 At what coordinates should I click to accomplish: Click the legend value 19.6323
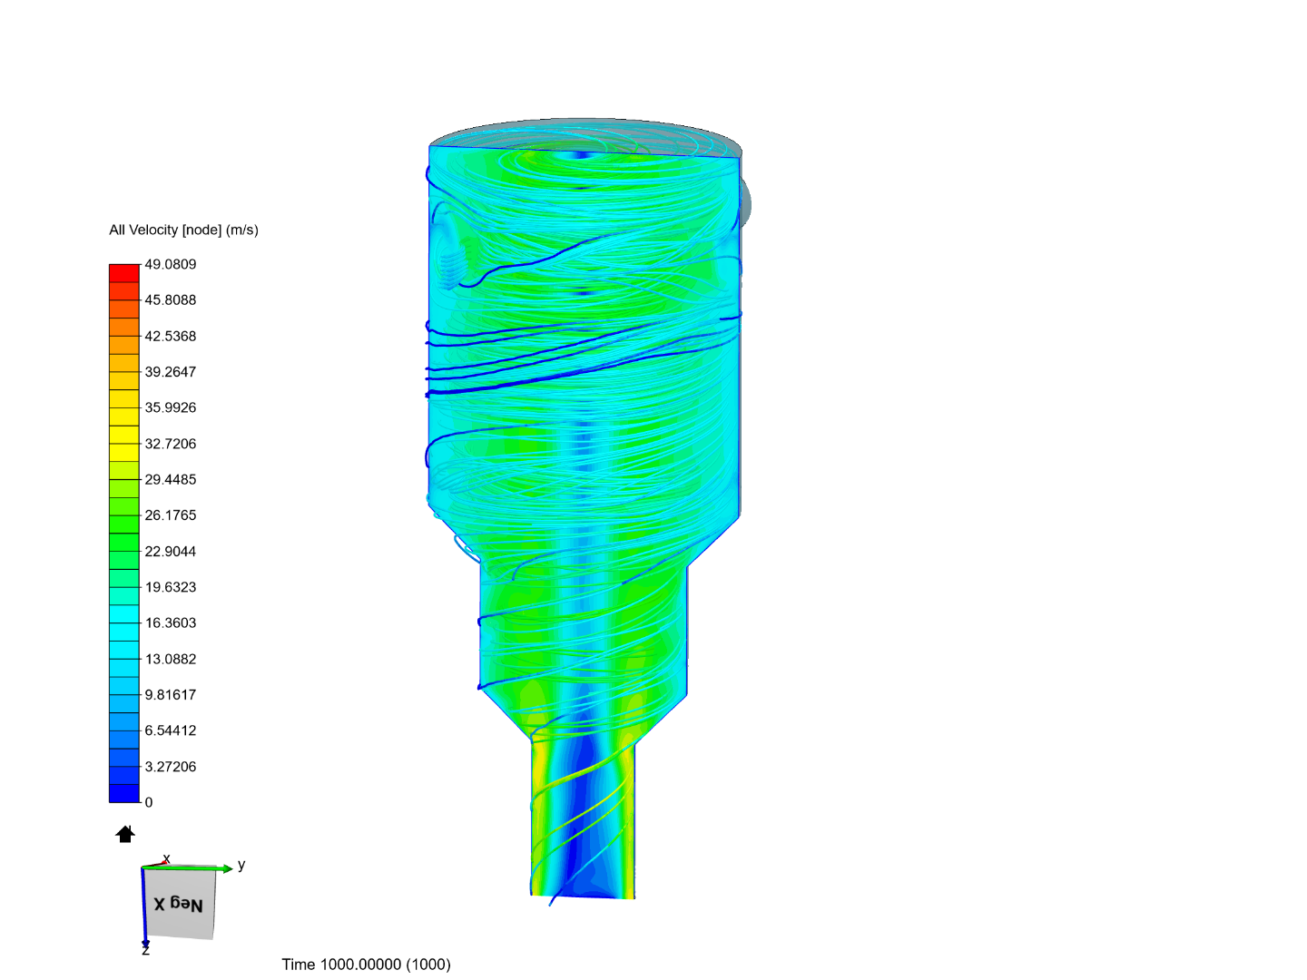click(x=171, y=587)
